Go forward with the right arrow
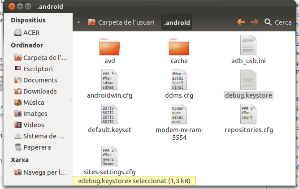299x189 pixels. [x=255, y=22]
